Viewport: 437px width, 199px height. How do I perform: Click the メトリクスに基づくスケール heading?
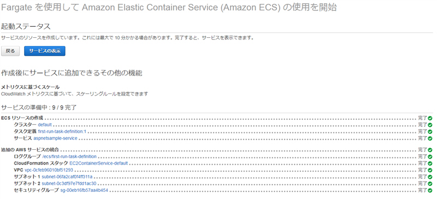click(x=31, y=87)
